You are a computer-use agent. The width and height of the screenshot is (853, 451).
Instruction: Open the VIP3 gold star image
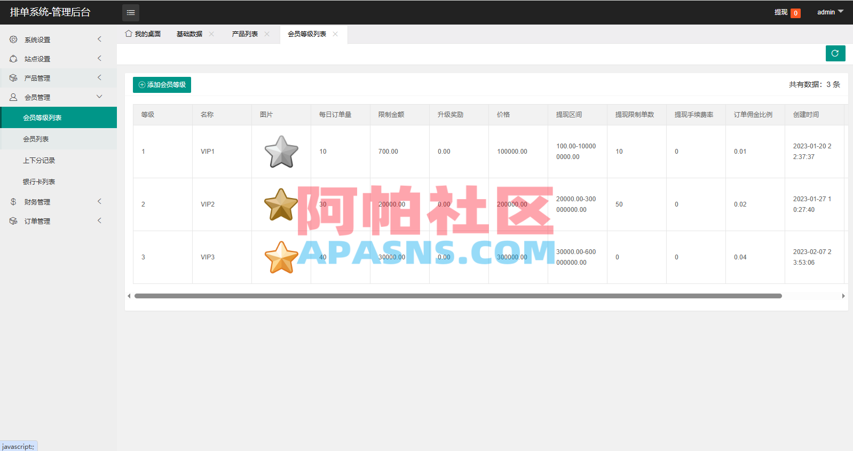(281, 257)
